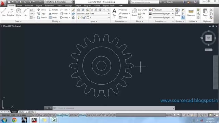Switch to the Parametric ribbon tab
The image size is (219, 123).
point(50,5)
